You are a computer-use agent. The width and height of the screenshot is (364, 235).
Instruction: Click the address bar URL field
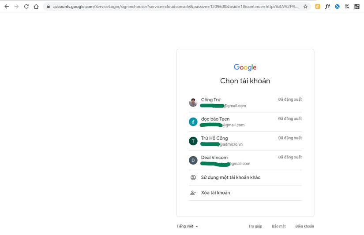click(176, 7)
